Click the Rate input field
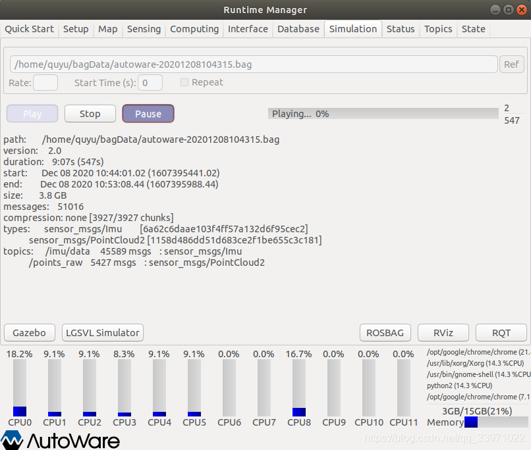531x450 pixels. 45,83
